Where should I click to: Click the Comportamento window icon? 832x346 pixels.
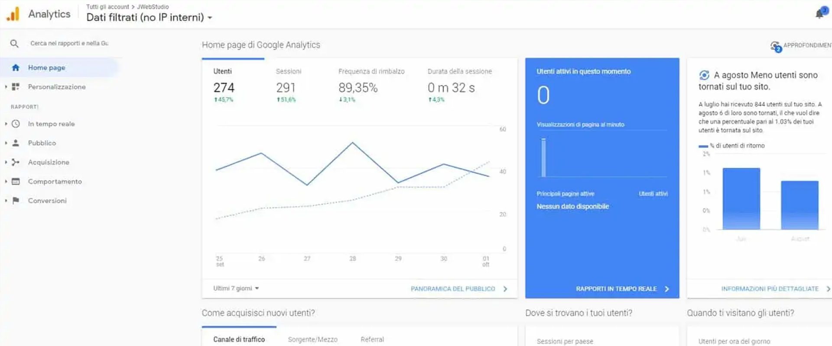click(16, 181)
